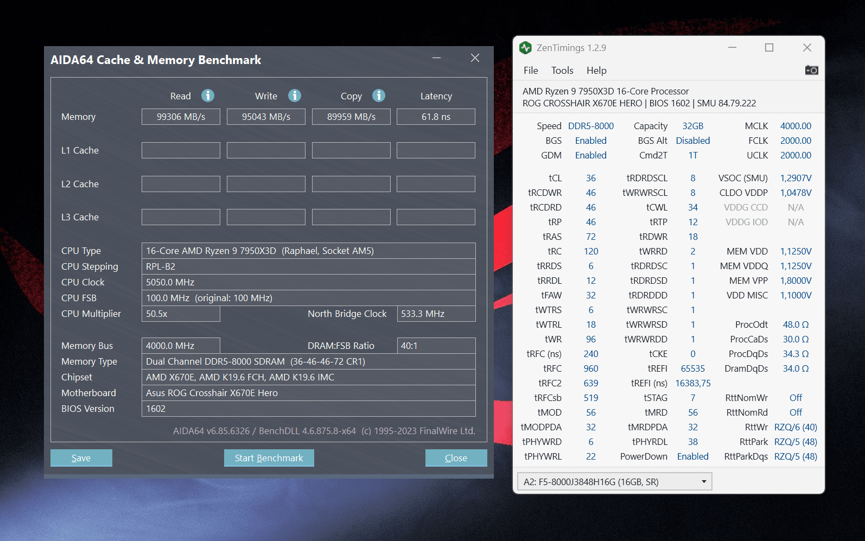
Task: Click CPU Type field showing Ryzen 9 7950X3D
Action: (308, 251)
